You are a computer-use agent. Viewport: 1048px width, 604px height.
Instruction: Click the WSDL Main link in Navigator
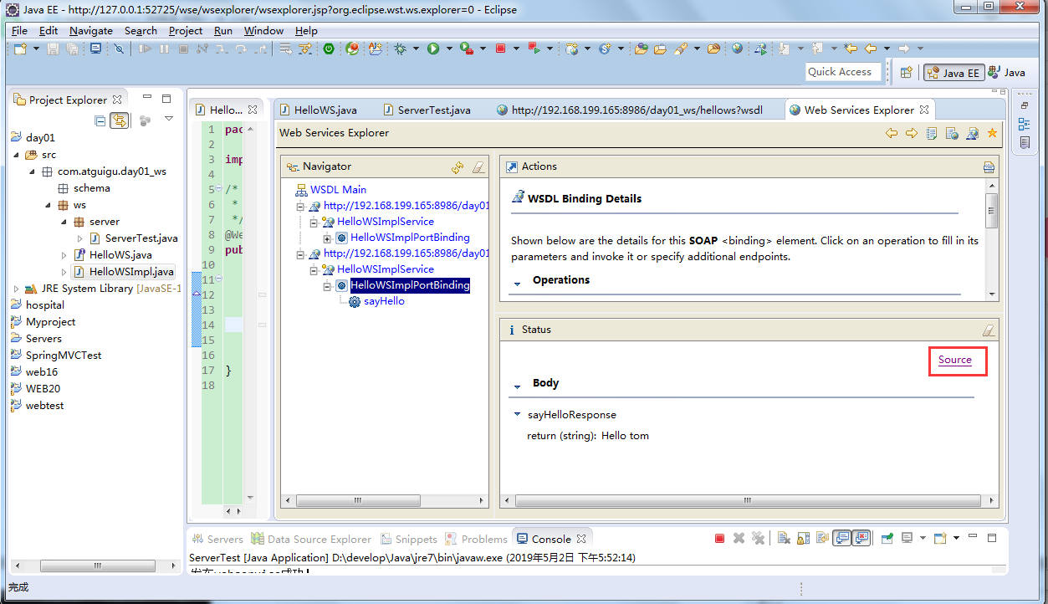tap(338, 190)
